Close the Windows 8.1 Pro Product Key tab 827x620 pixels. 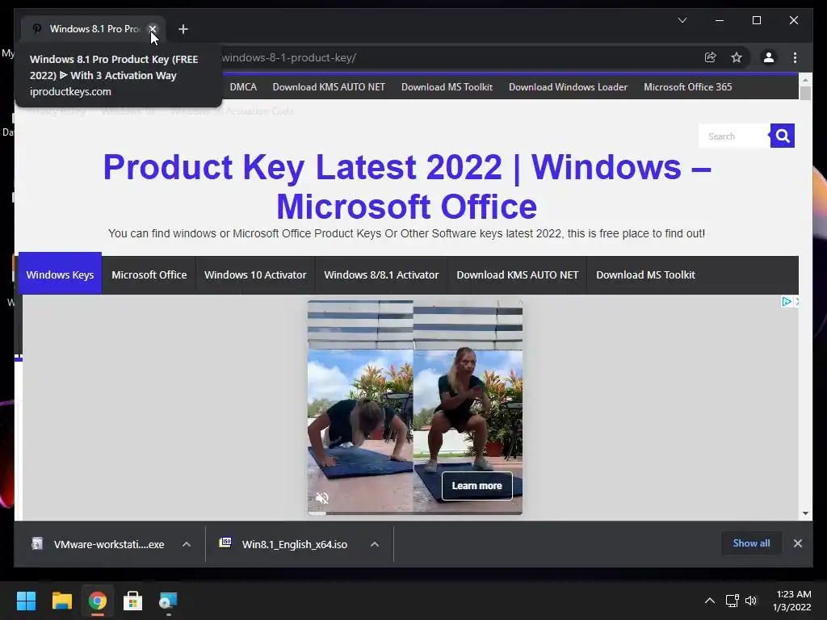[153, 29]
